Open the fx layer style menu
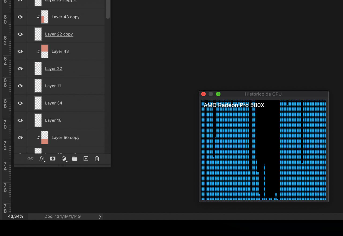 coord(42,159)
